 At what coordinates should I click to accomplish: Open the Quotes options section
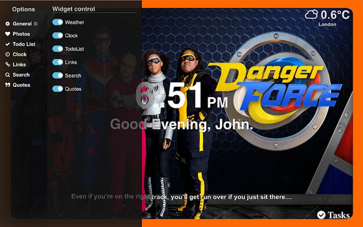coord(21,85)
